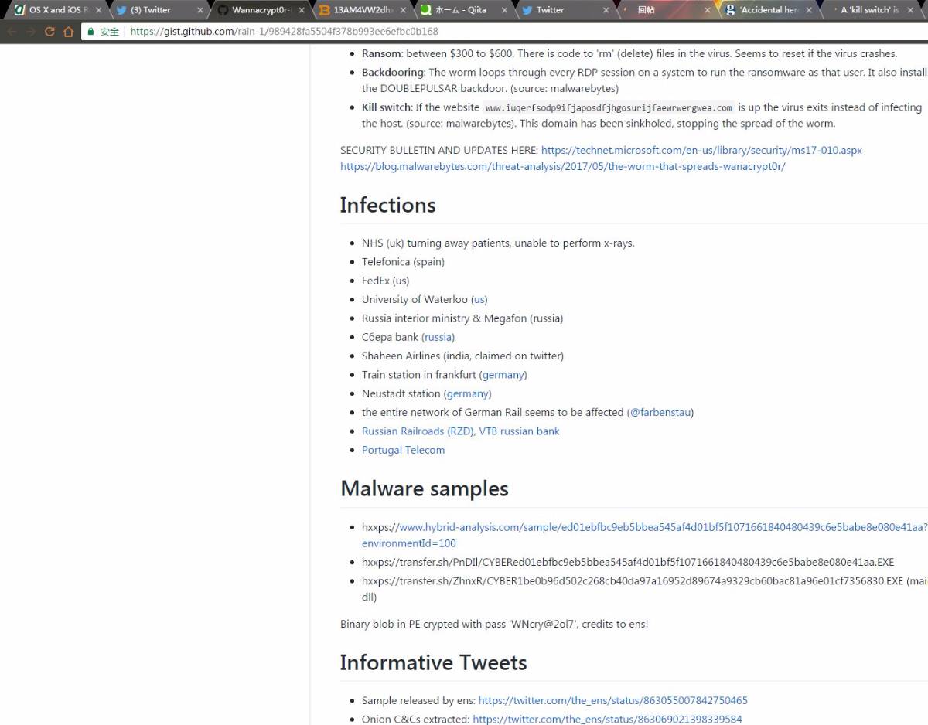Viewport: 928px width, 725px height.
Task: Close the 'OS X and iOS' tab
Action: pyautogui.click(x=98, y=10)
